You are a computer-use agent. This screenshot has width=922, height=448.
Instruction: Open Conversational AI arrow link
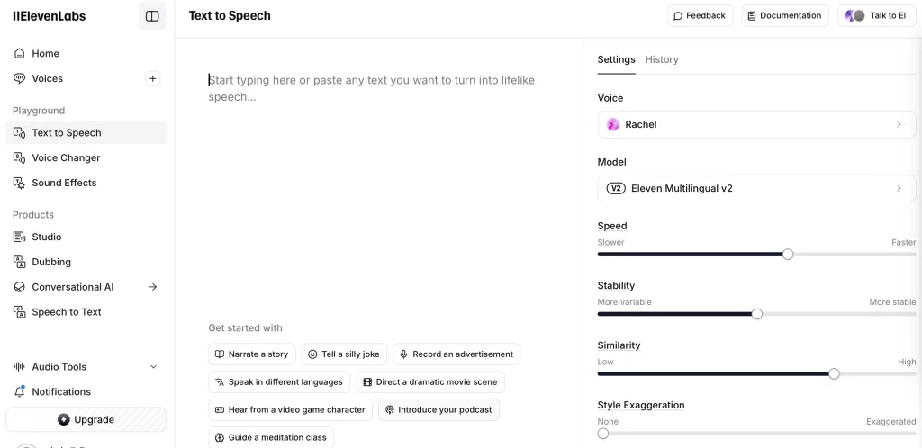[x=153, y=287]
